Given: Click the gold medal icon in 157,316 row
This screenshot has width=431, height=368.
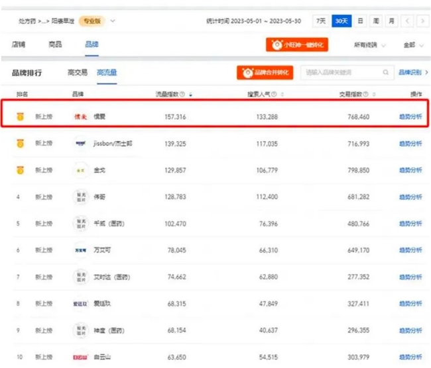Looking at the screenshot, I should 20,116.
